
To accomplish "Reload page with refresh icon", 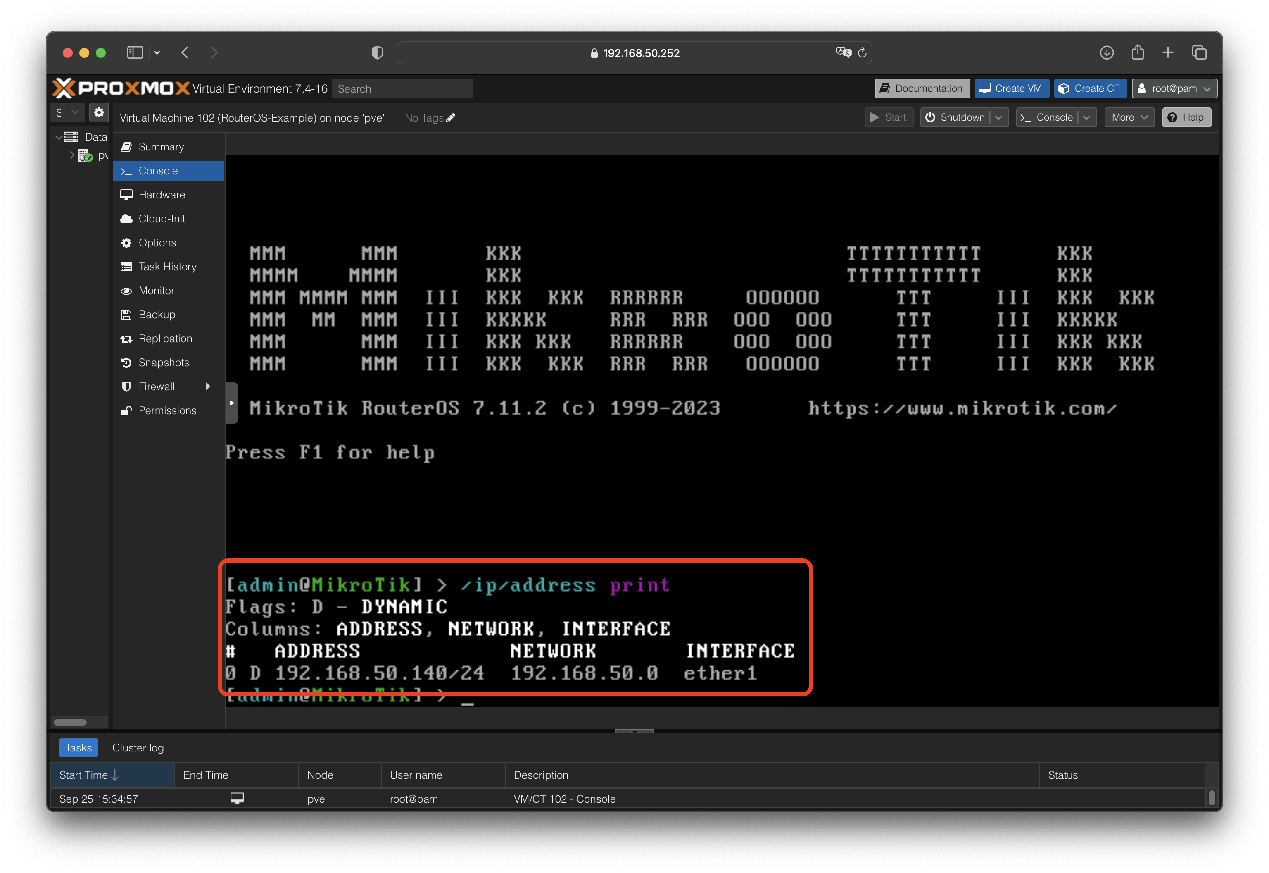I will point(863,52).
